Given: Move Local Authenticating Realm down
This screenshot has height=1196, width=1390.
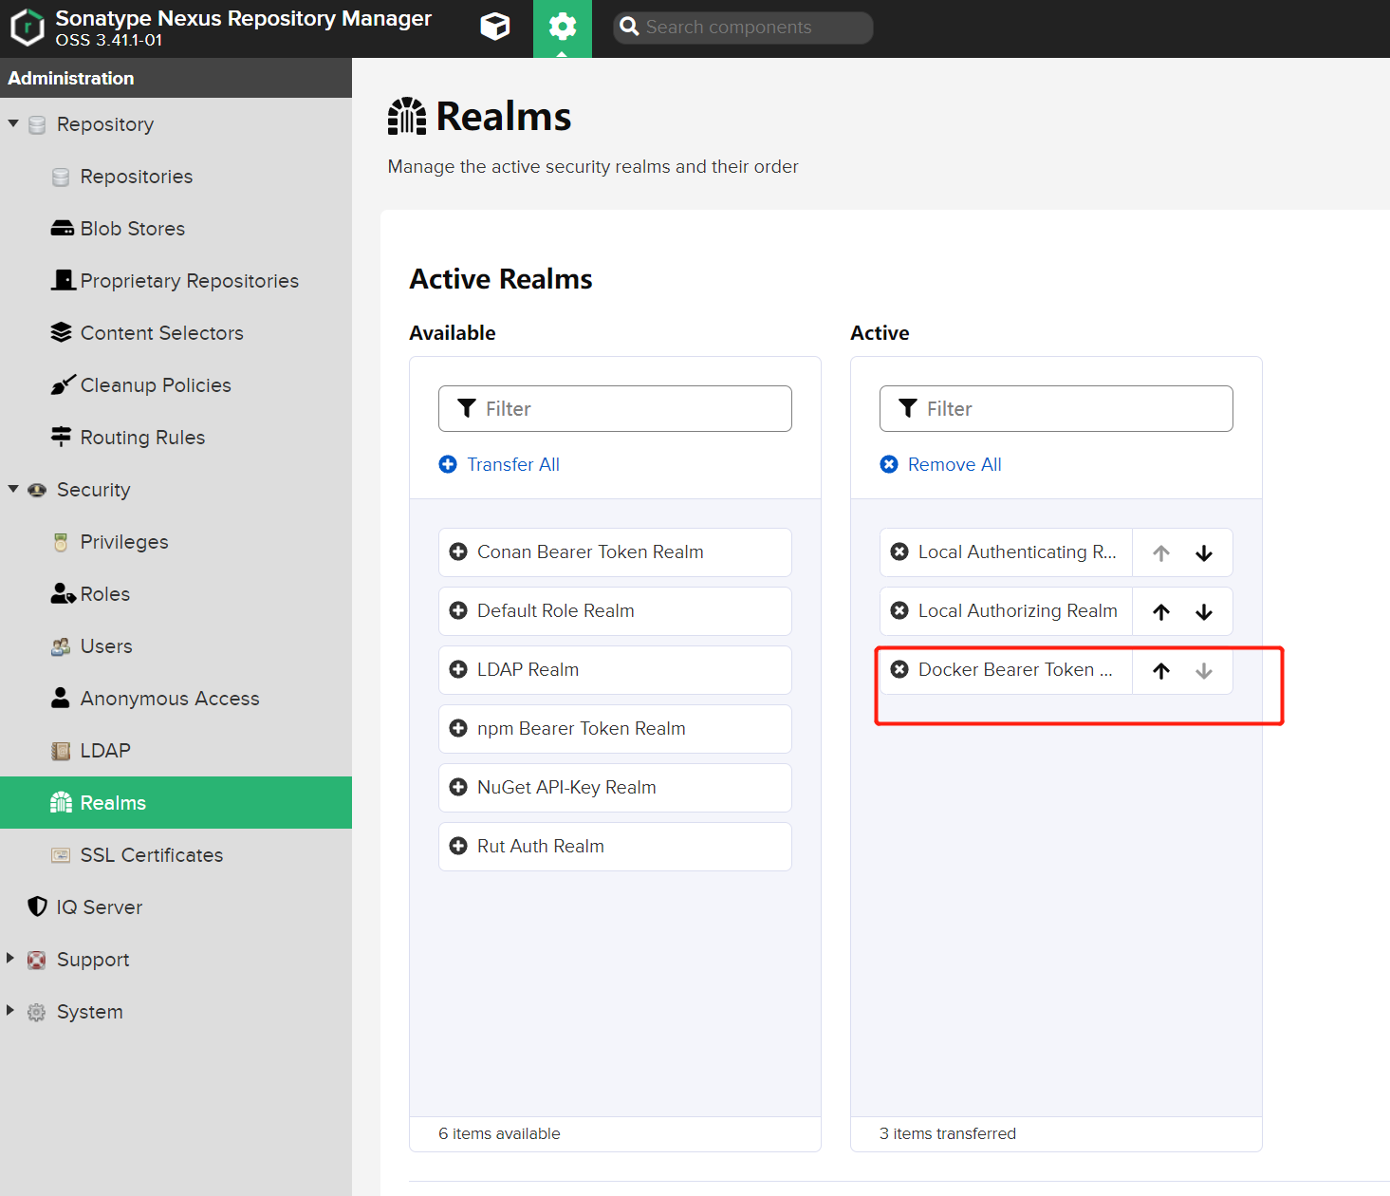Looking at the screenshot, I should (1204, 553).
